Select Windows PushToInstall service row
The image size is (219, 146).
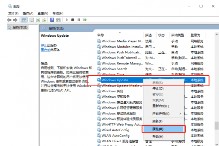[x=151, y=58]
